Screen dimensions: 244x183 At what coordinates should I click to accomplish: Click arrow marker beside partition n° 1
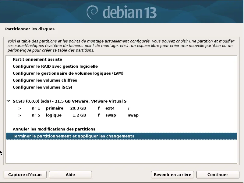[20, 108]
